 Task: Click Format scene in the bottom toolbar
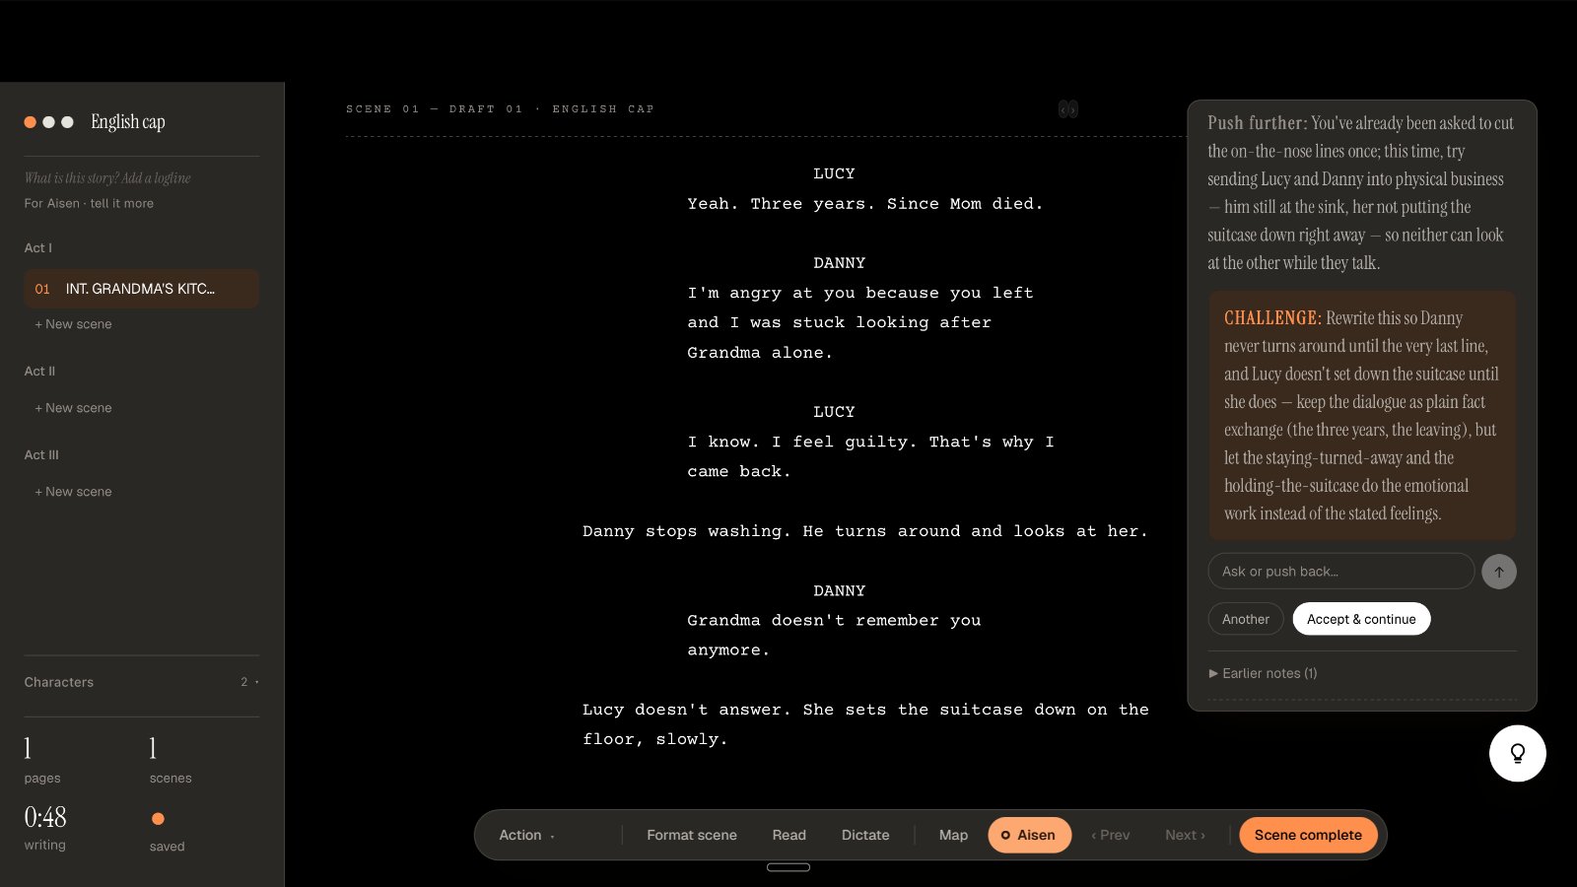692,835
